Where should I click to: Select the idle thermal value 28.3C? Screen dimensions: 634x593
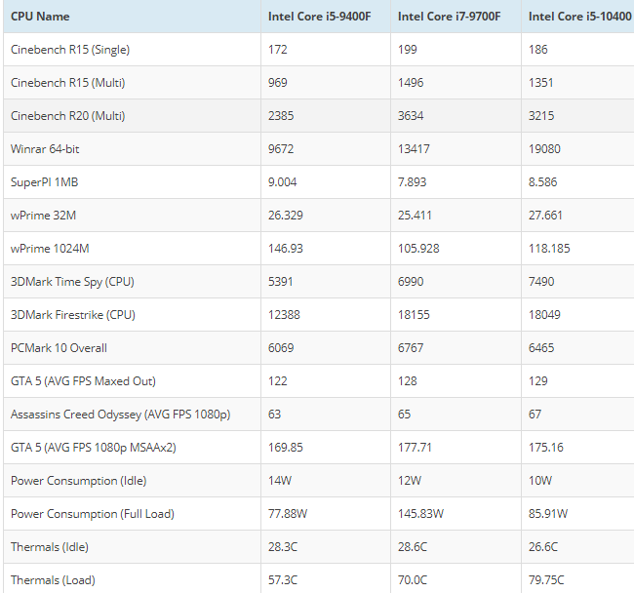click(x=283, y=547)
